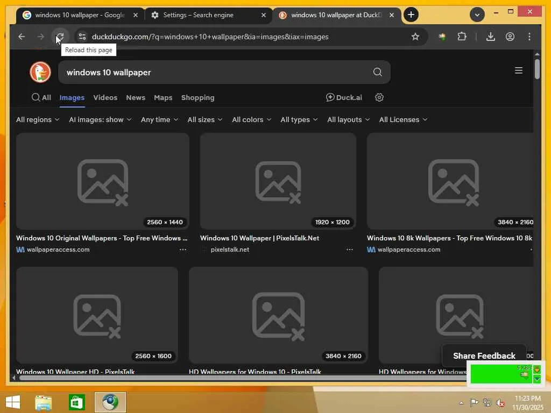The height and width of the screenshot is (413, 551).
Task: Open Windows 10 8k Wallpapers result title
Action: pyautogui.click(x=449, y=238)
